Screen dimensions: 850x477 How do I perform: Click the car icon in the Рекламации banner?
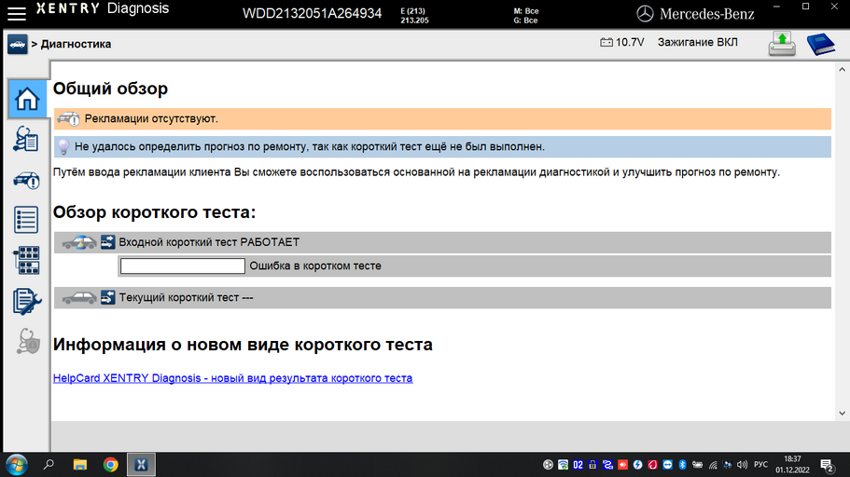69,118
